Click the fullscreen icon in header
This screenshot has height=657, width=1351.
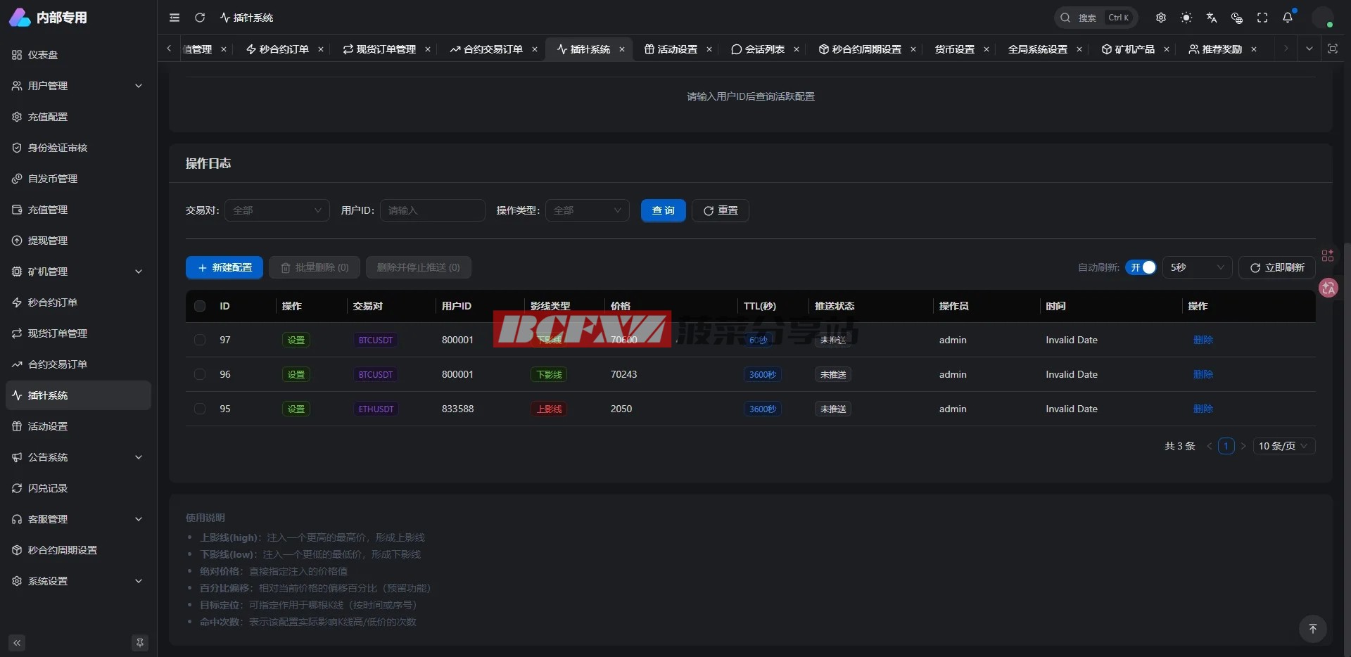click(x=1262, y=18)
